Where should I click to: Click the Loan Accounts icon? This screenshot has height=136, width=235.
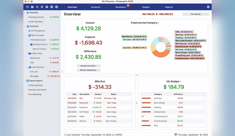coord(30,67)
